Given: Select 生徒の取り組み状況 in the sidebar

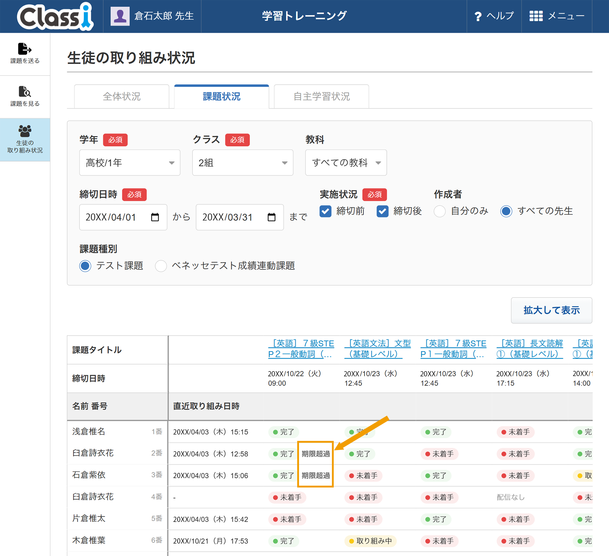Looking at the screenshot, I should [x=25, y=140].
